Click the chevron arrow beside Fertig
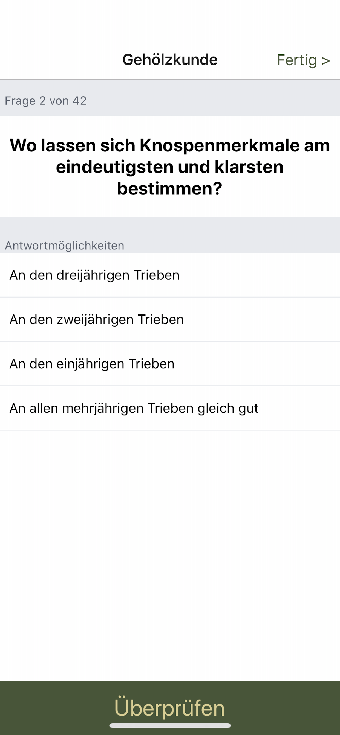Screen dimensions: 340x735 tap(326, 61)
